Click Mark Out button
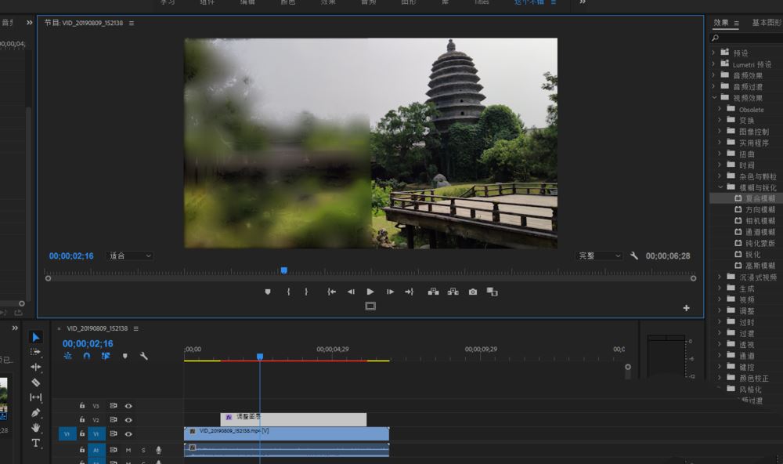The image size is (783, 464). [306, 292]
